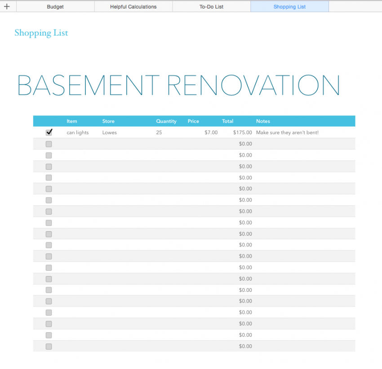Viewport: 382px width, 369px height.
Task: Select the Total column header
Action: click(227, 121)
